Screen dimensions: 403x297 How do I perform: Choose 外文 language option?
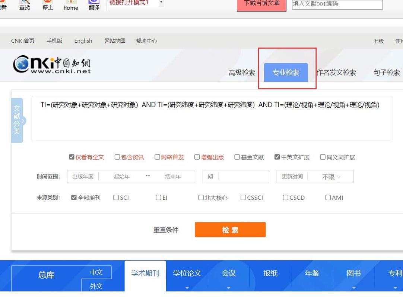click(x=96, y=286)
